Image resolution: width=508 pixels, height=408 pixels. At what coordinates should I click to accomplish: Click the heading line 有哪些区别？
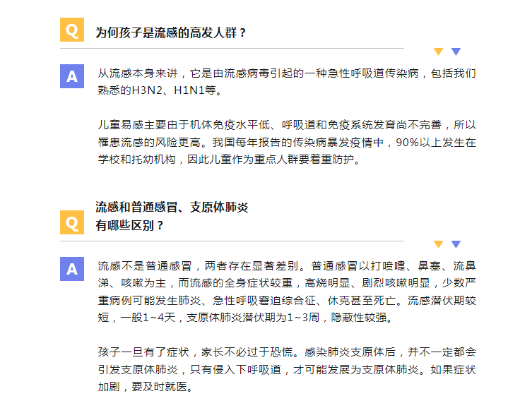(129, 225)
